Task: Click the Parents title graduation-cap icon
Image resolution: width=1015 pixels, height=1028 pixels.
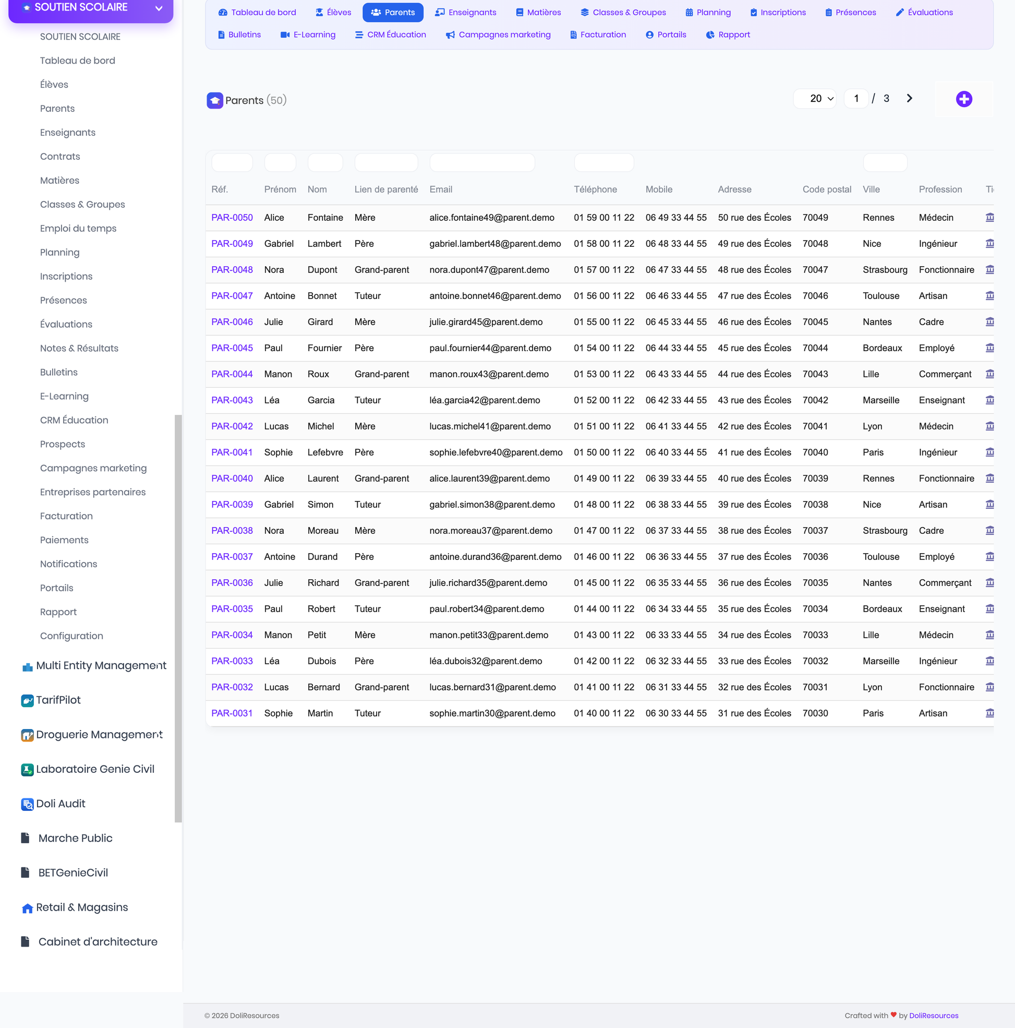Action: click(x=215, y=100)
